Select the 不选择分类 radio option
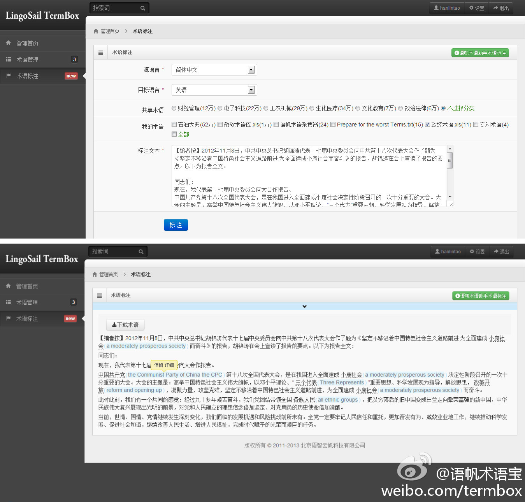This screenshot has width=525, height=502. click(x=443, y=108)
